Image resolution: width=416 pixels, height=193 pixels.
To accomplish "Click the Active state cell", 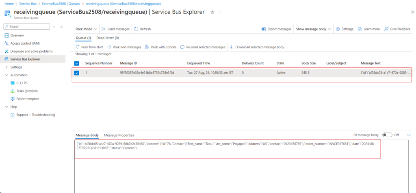I will (x=281, y=73).
